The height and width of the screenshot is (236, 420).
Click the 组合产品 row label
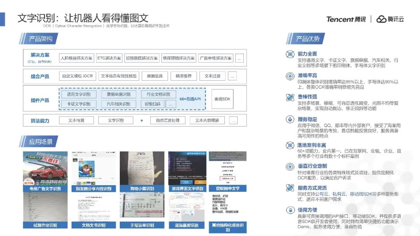coord(40,76)
